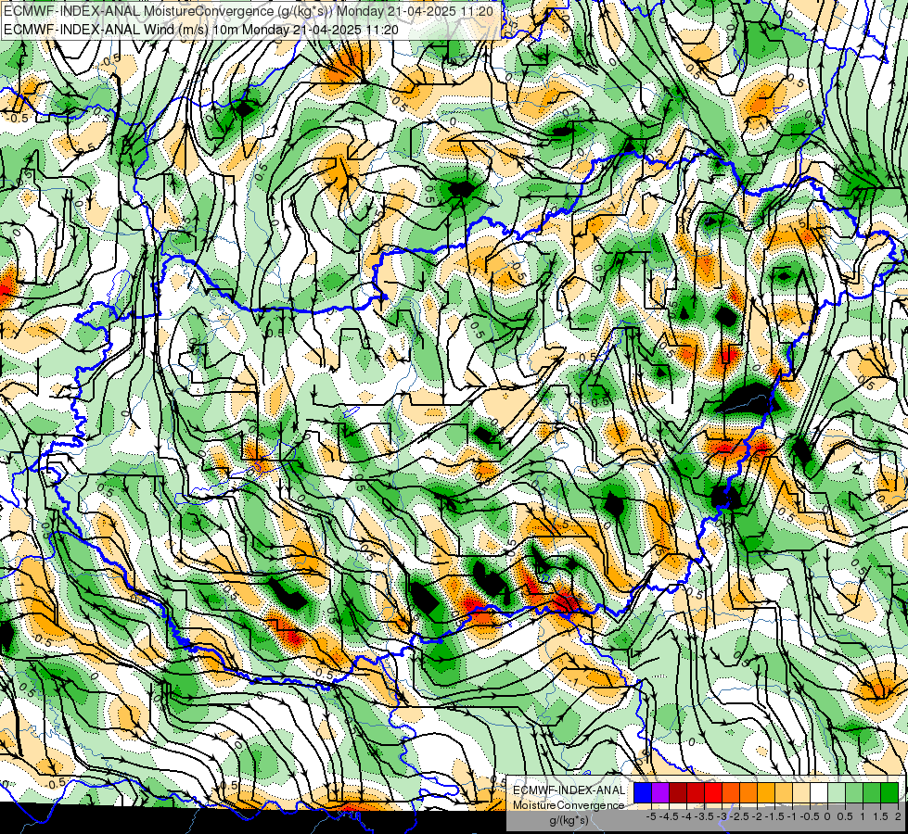This screenshot has height=834, width=908.
Task: Select the peach swatch left of white
Action: (x=801, y=792)
